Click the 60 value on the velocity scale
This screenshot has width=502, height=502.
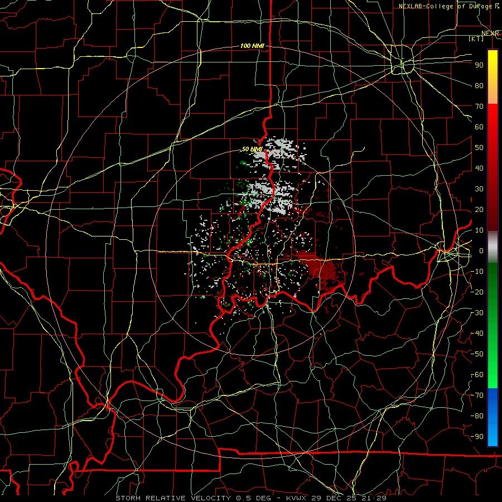479,127
